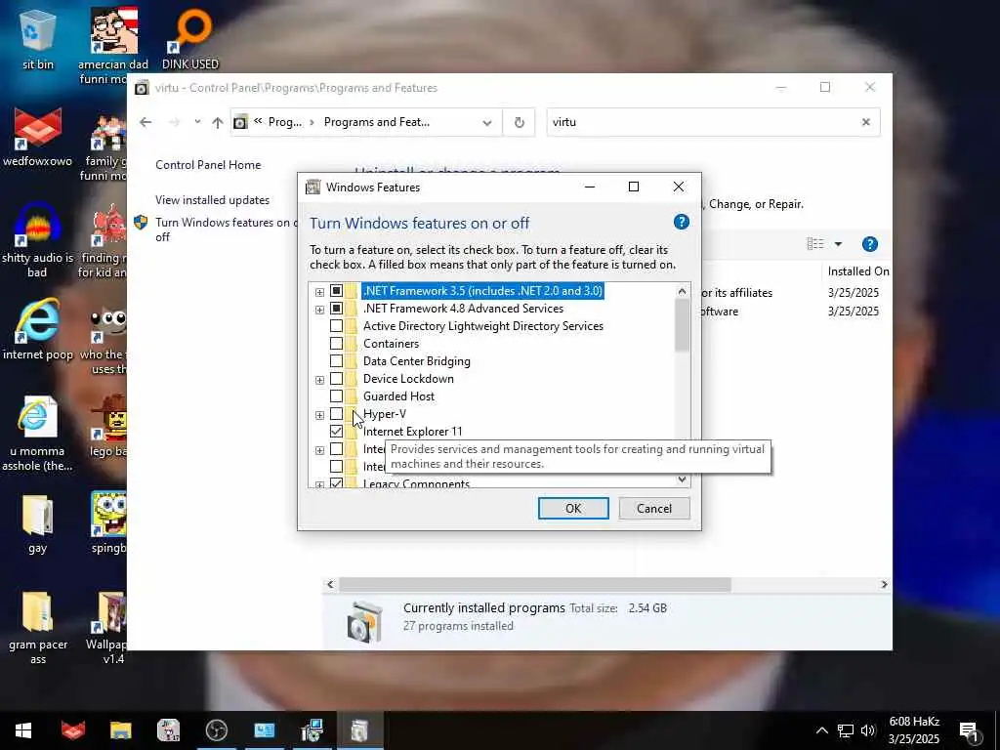Uncheck Internet Explorer 11 checkbox
The height and width of the screenshot is (750, 1000).
coord(336,431)
